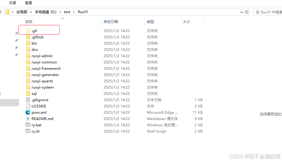Screen dimensions: 282x161
Task: Select the ruoyi-quartz folder icon
Action: [28, 81]
